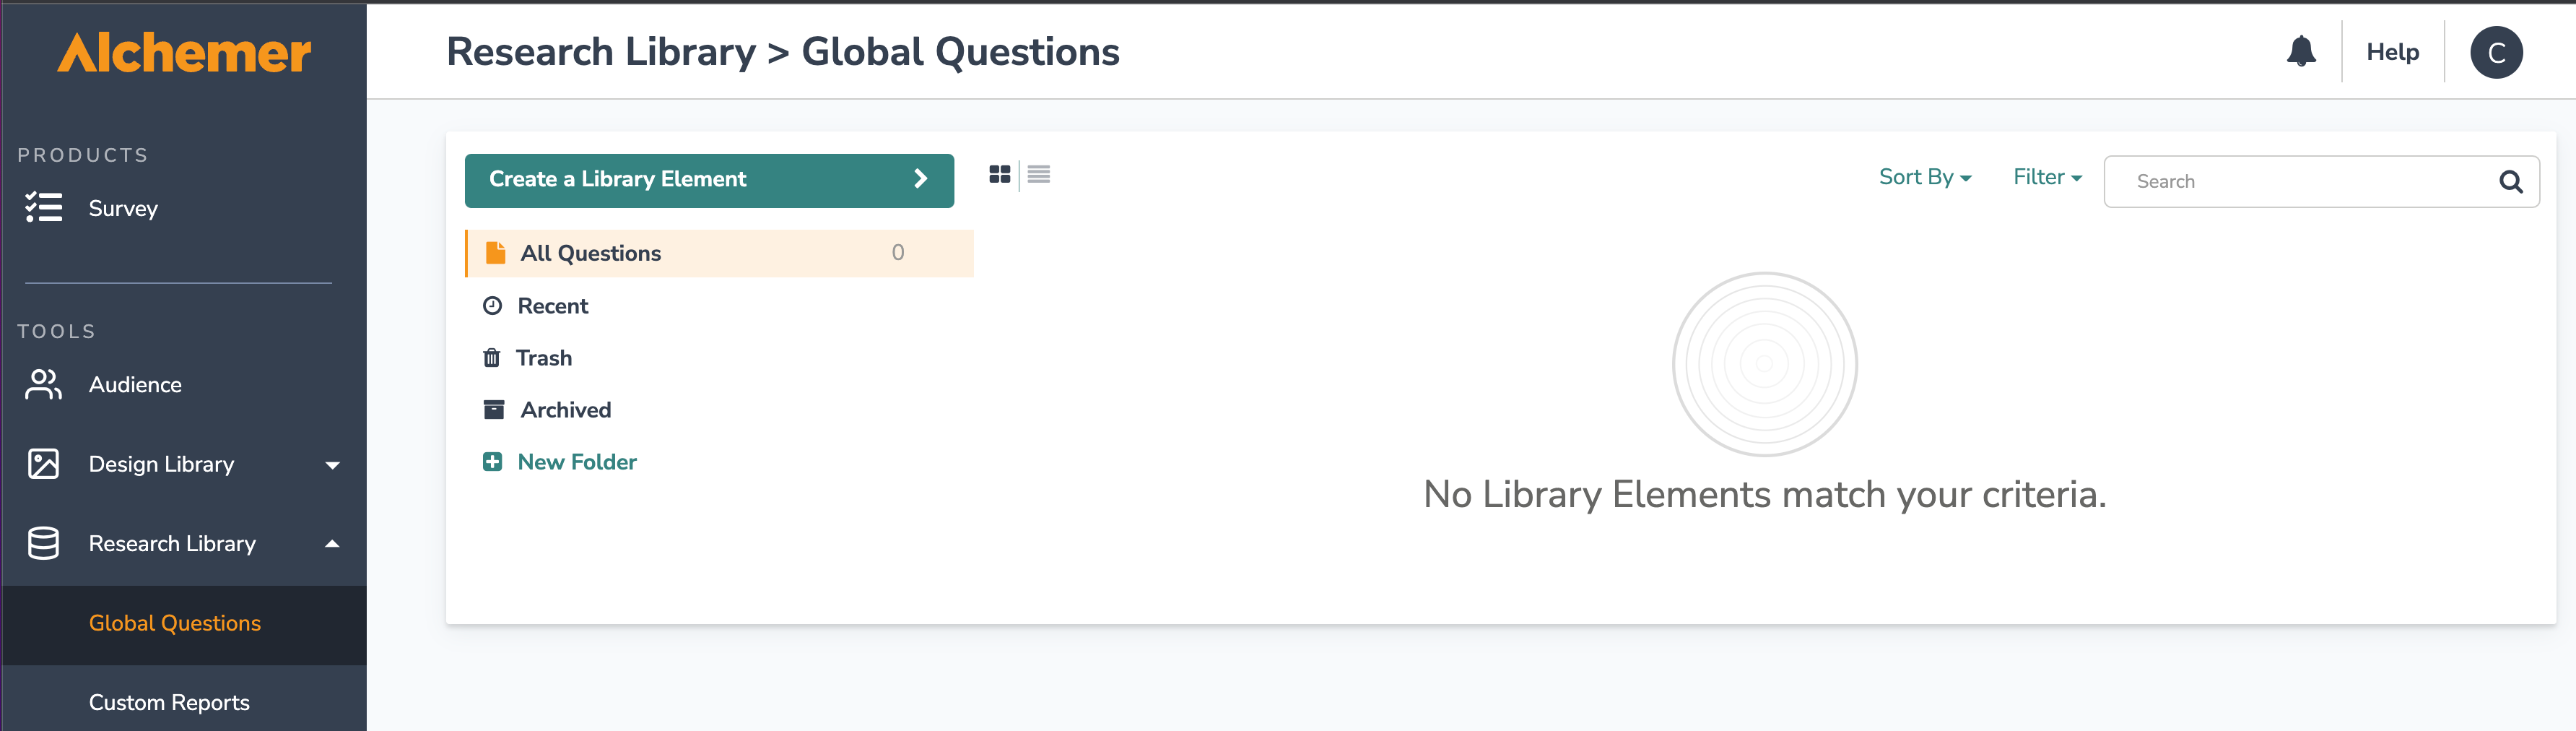2576x731 pixels.
Task: Open the Filter dropdown
Action: tap(2047, 177)
